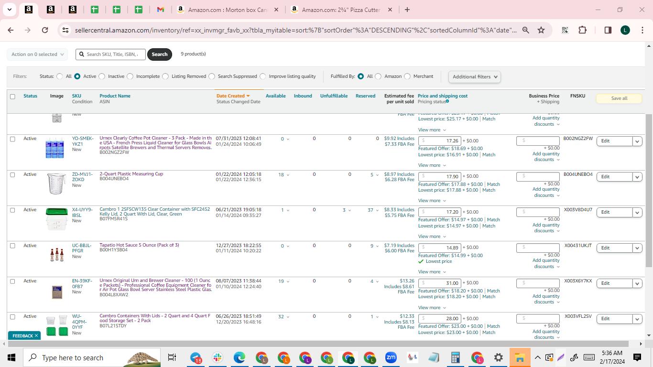Open tab search chevron in Chrome title bar

(10, 10)
